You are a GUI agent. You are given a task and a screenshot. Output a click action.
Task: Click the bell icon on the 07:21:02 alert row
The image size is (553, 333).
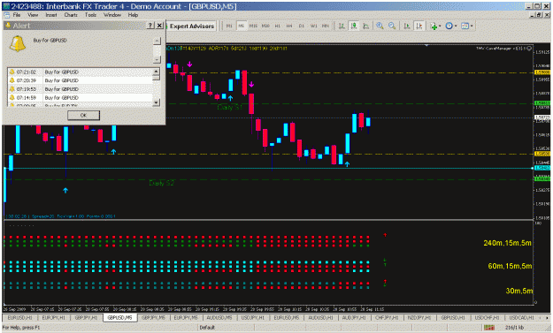click(x=12, y=72)
